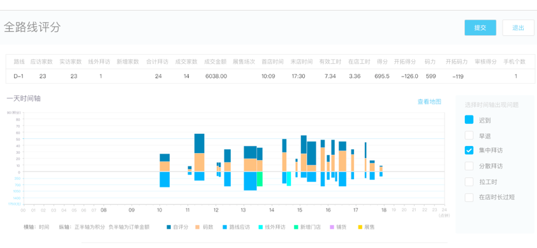This screenshot has width=537, height=248.
Task: Click the 10 o'clock bar in the timeline
Action: [165, 170]
